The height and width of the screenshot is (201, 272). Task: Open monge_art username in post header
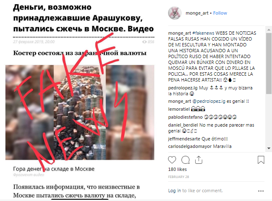pyautogui.click(x=197, y=13)
